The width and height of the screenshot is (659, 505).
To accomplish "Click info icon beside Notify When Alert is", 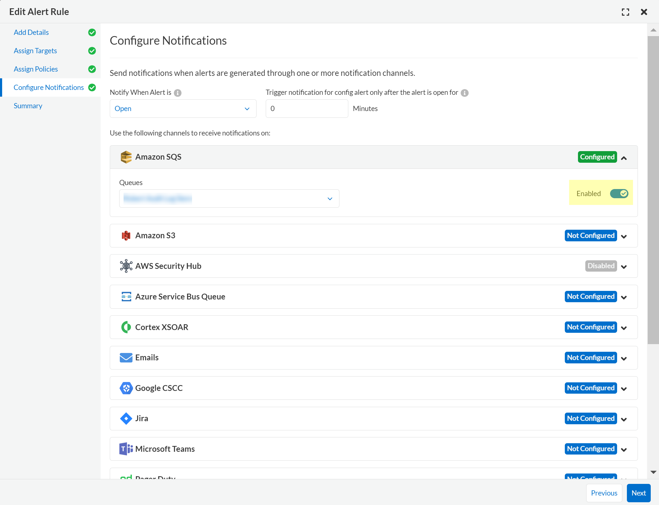I will (178, 93).
